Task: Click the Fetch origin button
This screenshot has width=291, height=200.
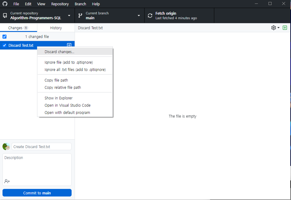Action: tap(179, 16)
